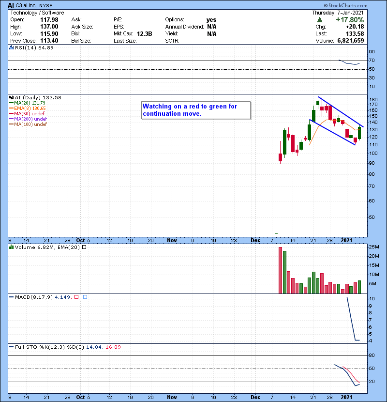The height and width of the screenshot is (402, 387).
Task: Click the Annual Dividend N/A value
Action: pos(212,27)
